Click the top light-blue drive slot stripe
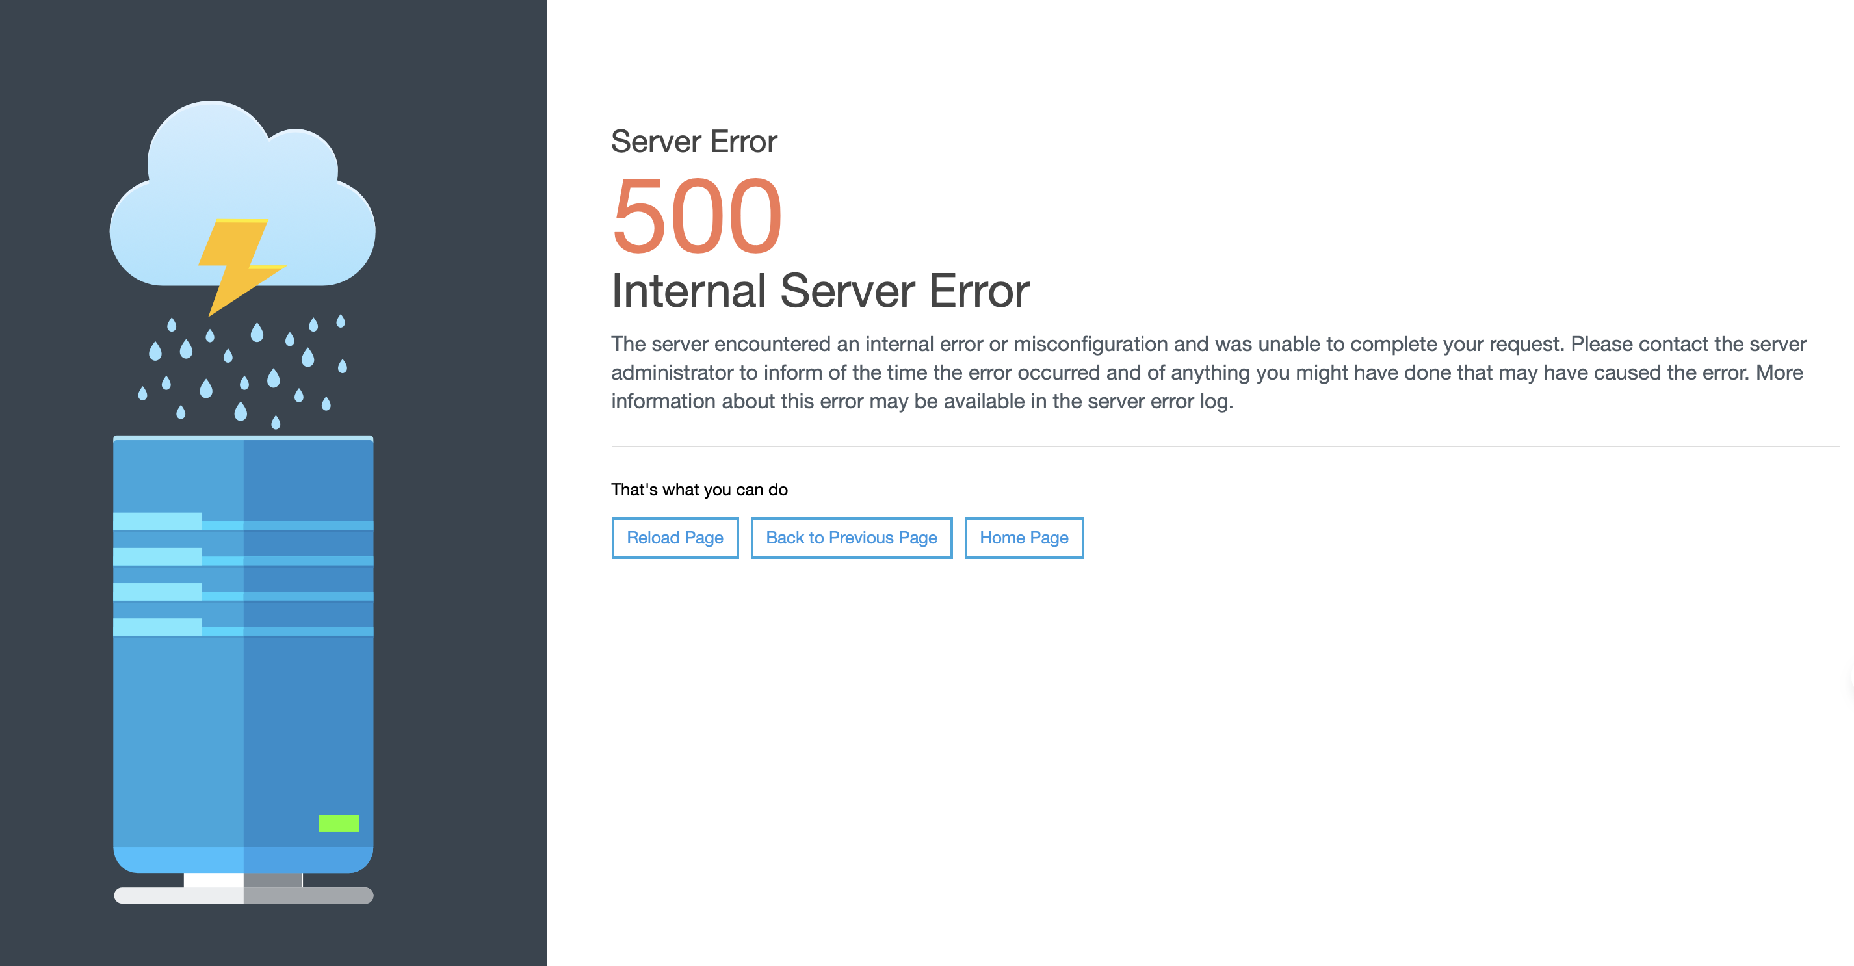This screenshot has height=966, width=1854. pyautogui.click(x=157, y=521)
